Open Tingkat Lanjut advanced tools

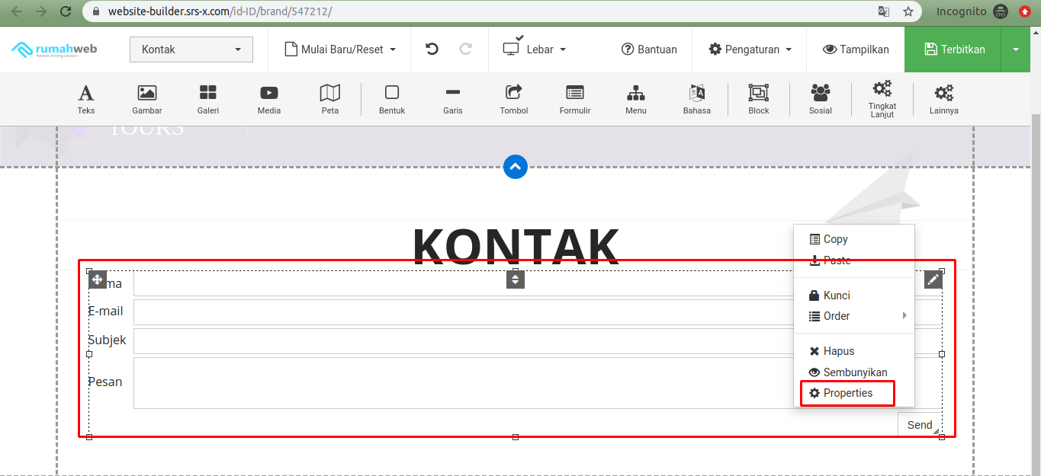point(882,100)
